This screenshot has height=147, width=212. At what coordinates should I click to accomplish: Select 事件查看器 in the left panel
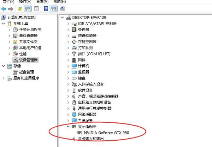point(28,36)
